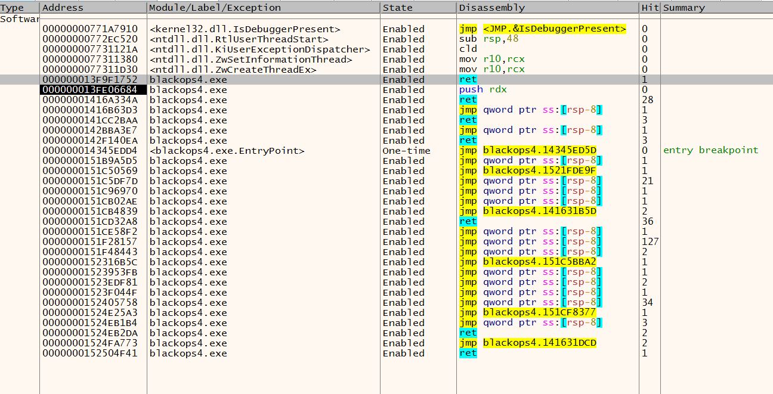Select address 0000000151C5DF7D
Viewport: 773px width, 394px height.
click(90, 181)
